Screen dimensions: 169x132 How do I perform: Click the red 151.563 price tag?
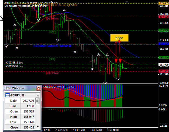coord(164,71)
